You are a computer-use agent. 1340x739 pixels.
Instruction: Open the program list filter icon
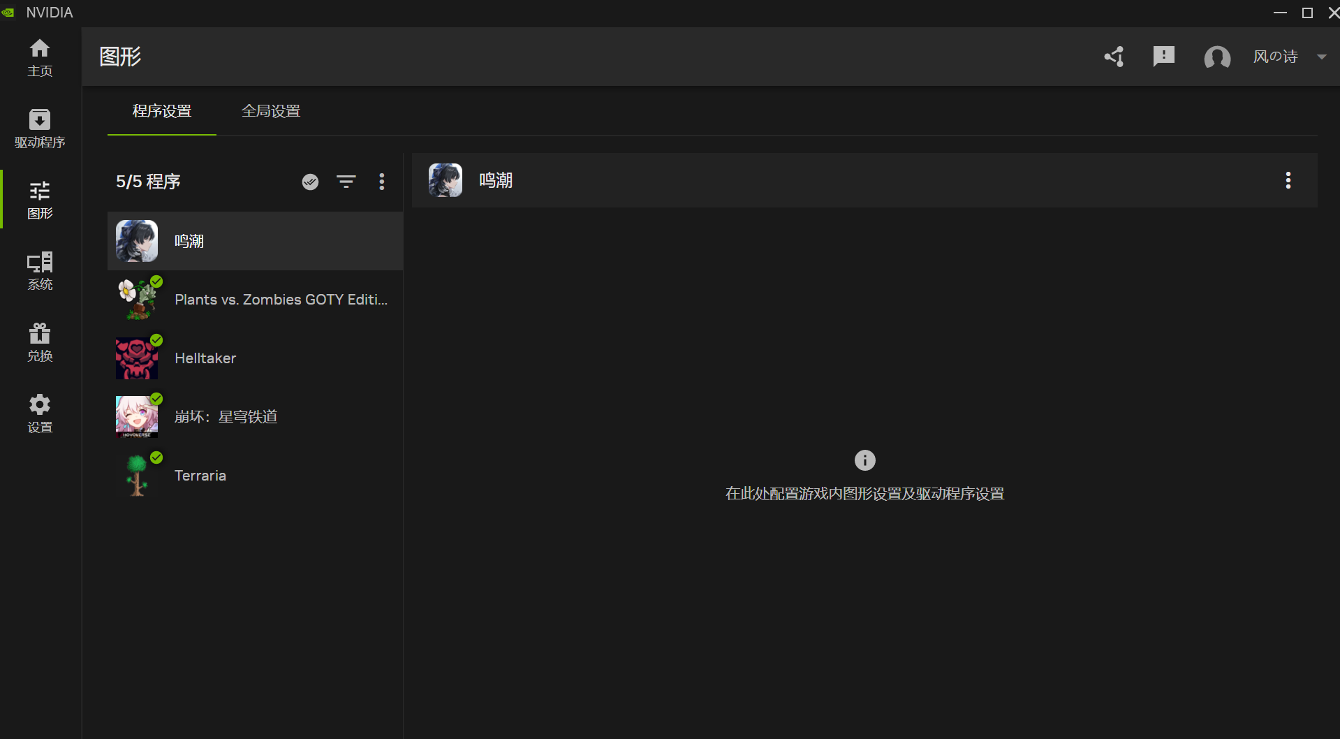tap(346, 182)
